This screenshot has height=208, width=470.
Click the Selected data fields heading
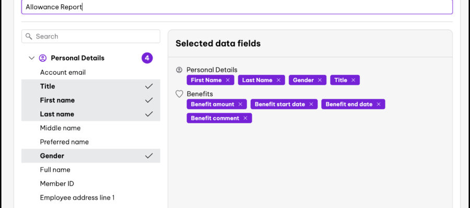coord(218,44)
